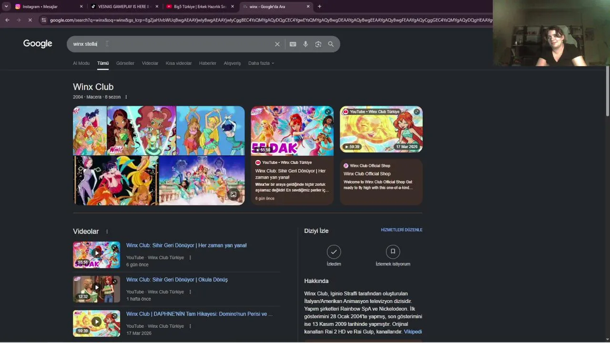Switch to VESNAS GAMEPLAY IS HERE tab

click(x=125, y=7)
